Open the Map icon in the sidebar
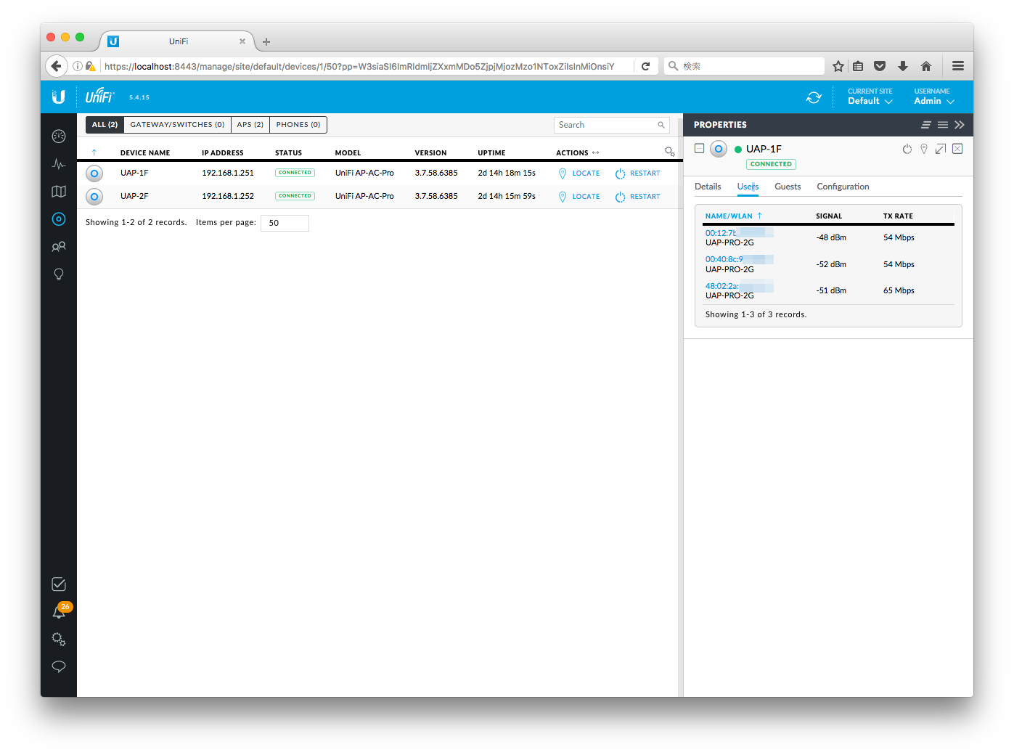The height and width of the screenshot is (755, 1014). point(59,192)
